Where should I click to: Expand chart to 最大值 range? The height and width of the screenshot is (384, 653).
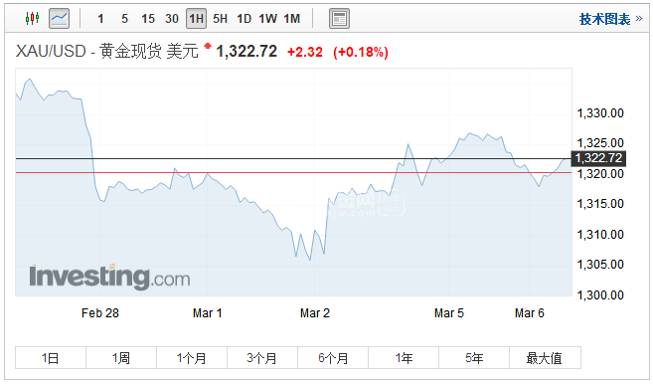click(x=545, y=358)
